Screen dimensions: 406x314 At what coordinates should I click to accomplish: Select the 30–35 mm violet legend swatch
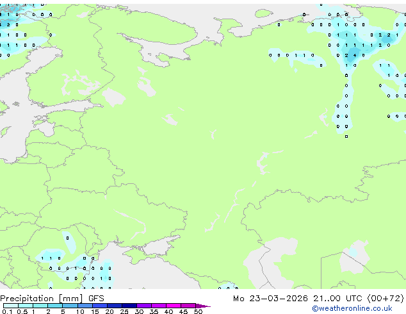coord(144,306)
